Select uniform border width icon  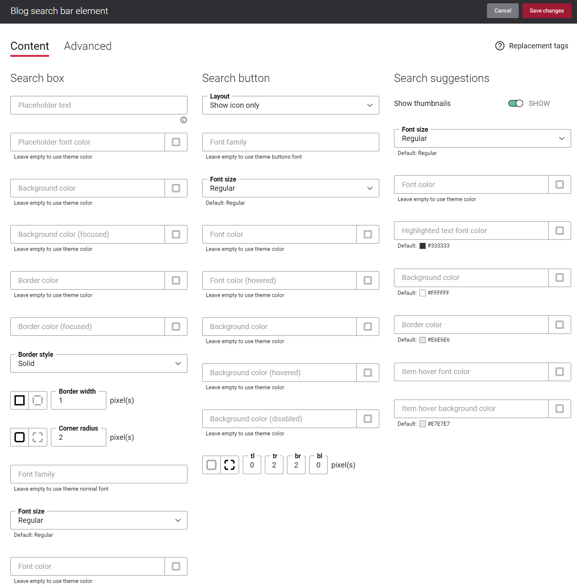click(x=20, y=400)
